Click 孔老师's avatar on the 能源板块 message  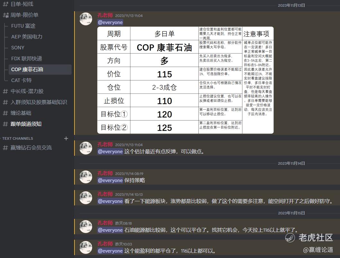coord(86,198)
